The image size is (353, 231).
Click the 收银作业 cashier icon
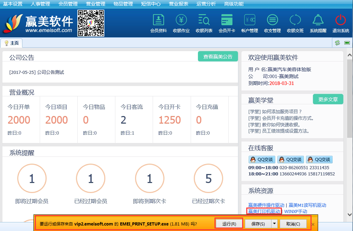(x=181, y=23)
